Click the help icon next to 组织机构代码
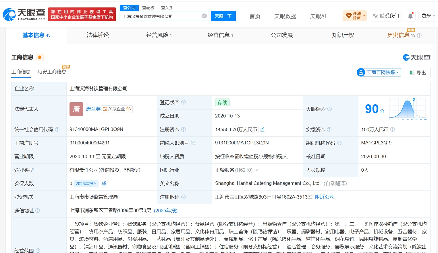Image resolution: width=438 pixels, height=253 pixels. coord(339,143)
